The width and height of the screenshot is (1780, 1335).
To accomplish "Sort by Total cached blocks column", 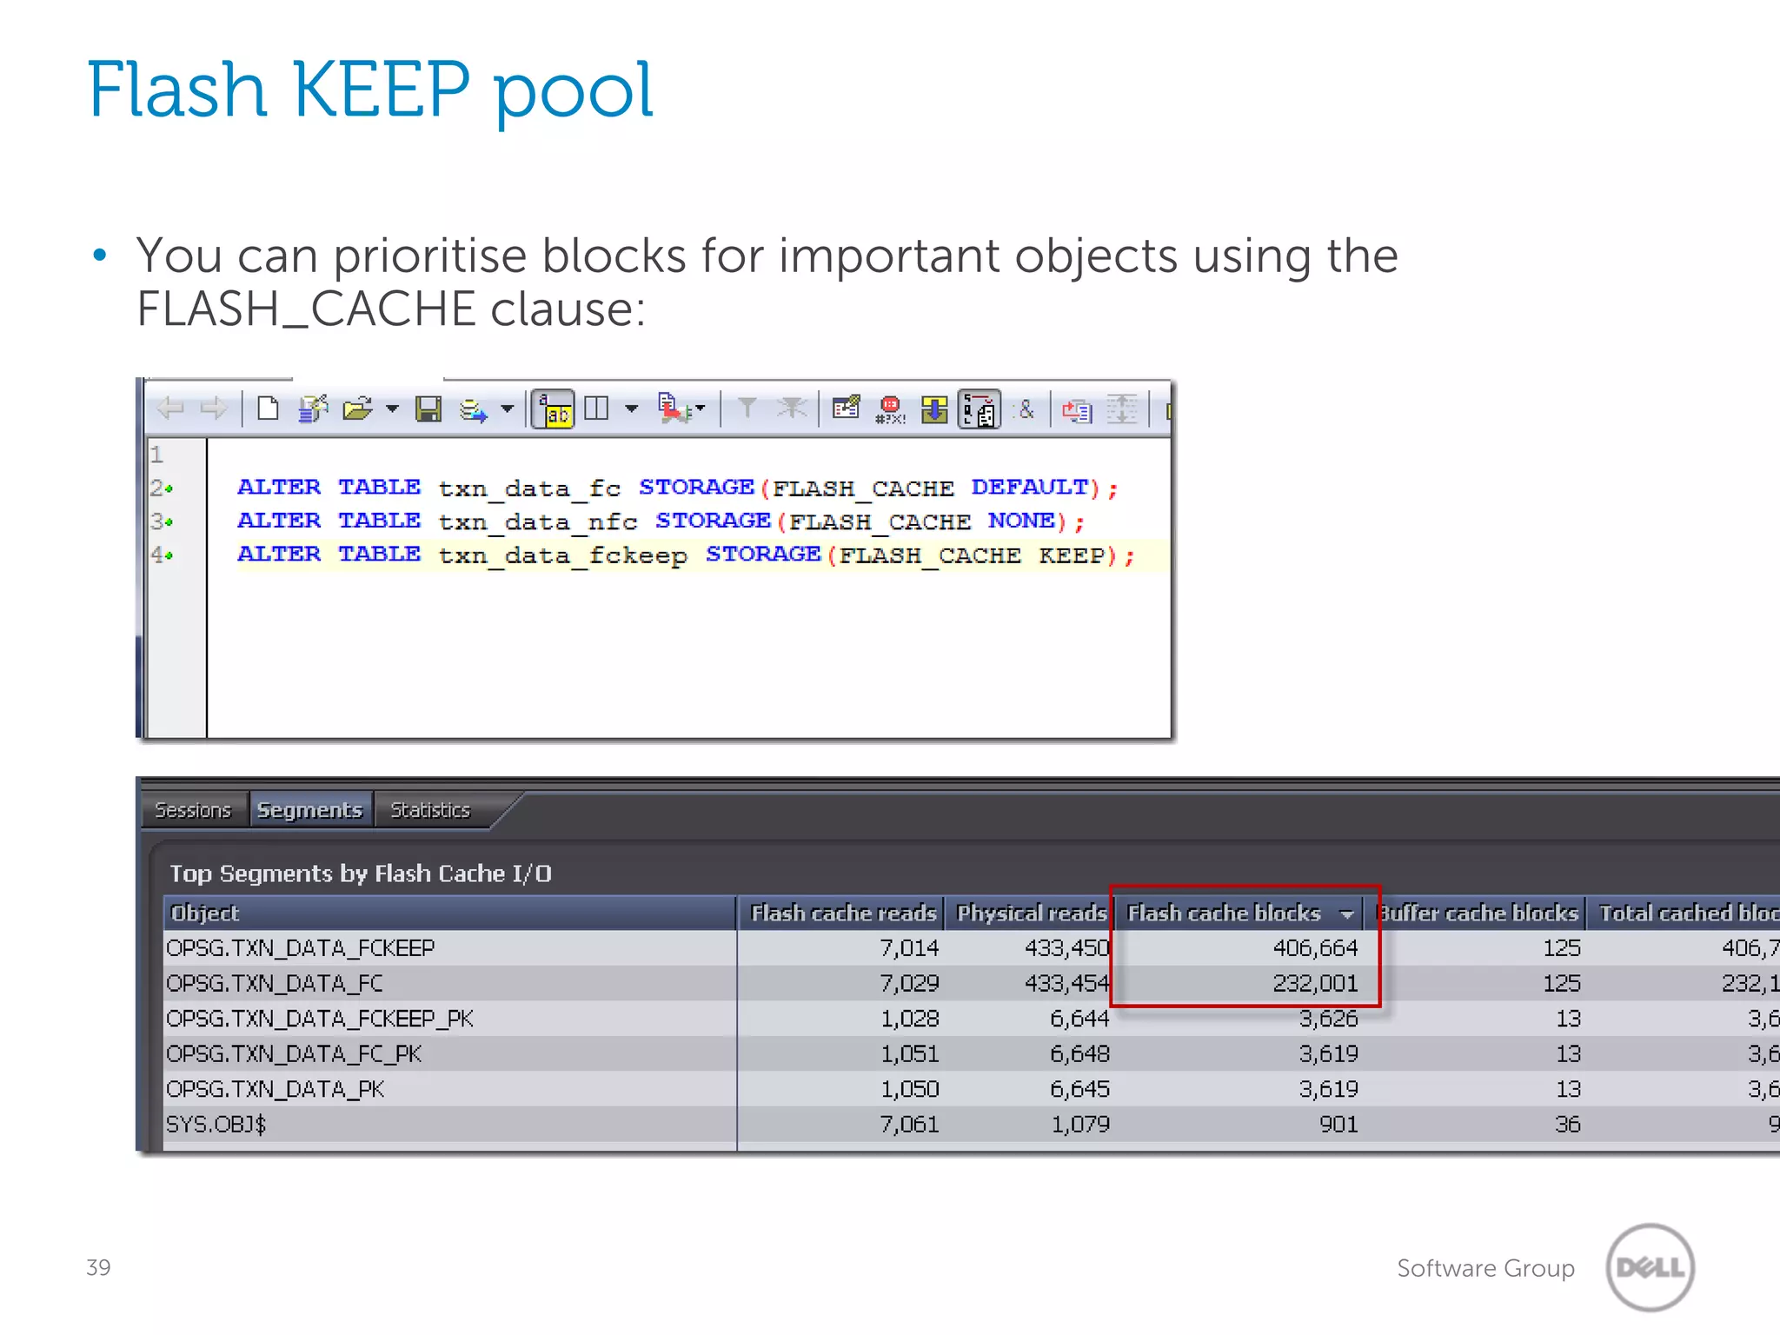I will pos(1684,913).
